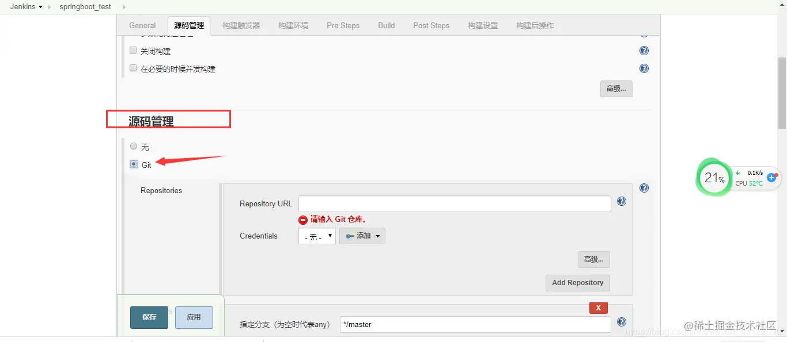The height and width of the screenshot is (342, 787).
Task: Switch to the Pre Steps tab
Action: click(343, 25)
